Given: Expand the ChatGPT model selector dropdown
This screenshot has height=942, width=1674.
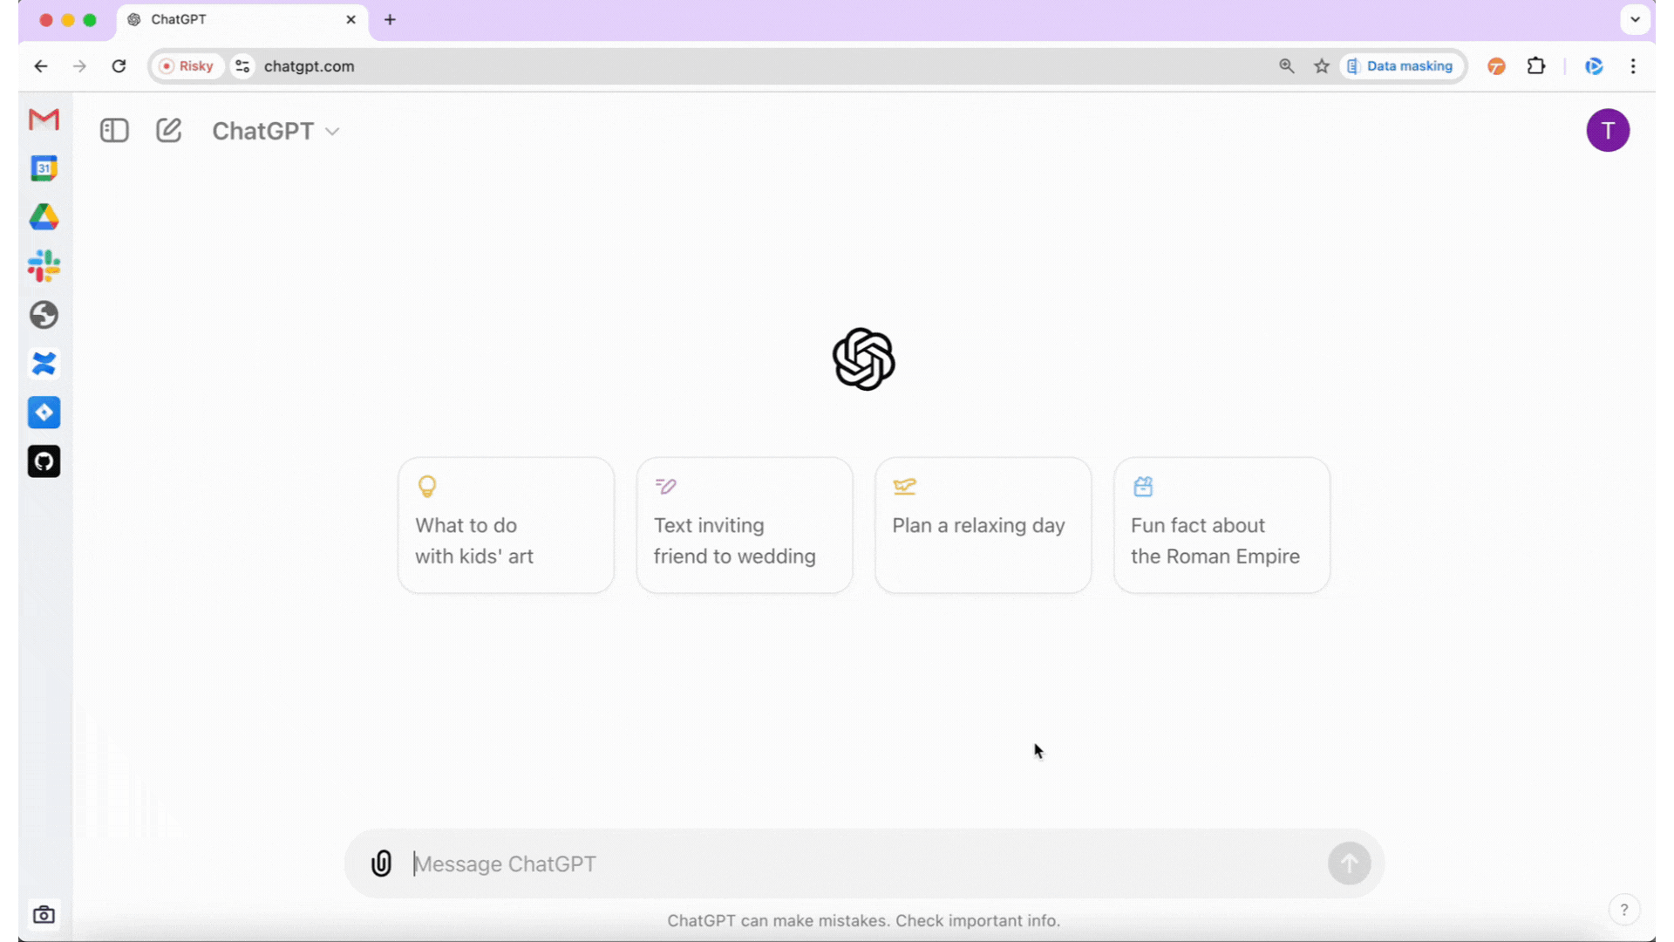Looking at the screenshot, I should coord(276,131).
